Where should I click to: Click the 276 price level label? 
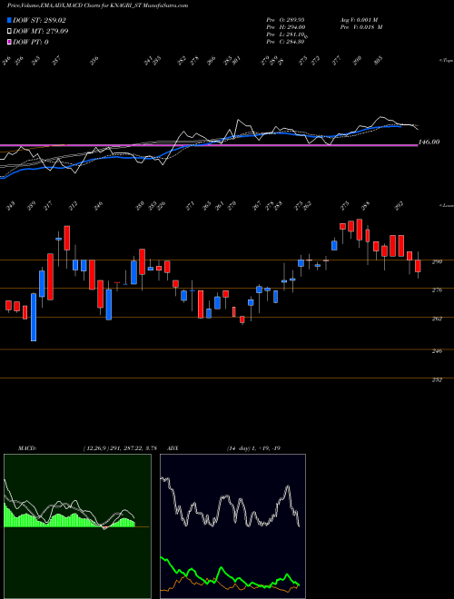(x=438, y=290)
